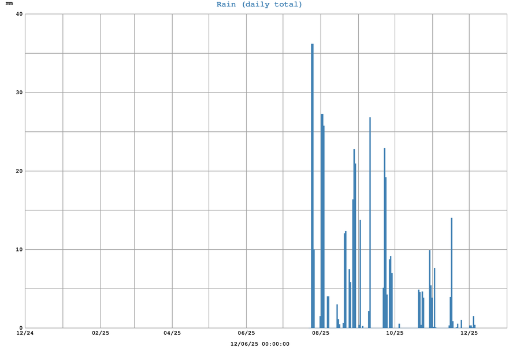Click the 30 y-axis label
The height and width of the screenshot is (347, 520).
click(x=19, y=93)
